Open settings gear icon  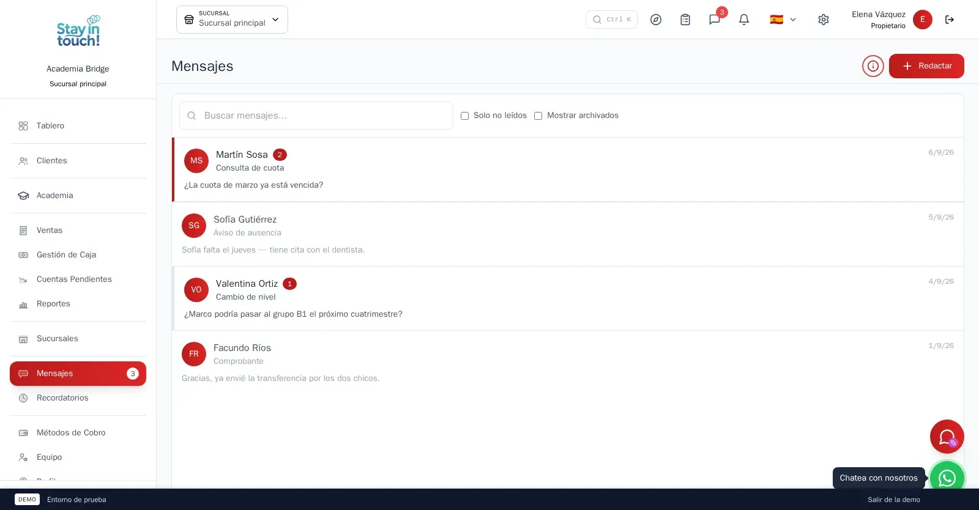(x=824, y=20)
